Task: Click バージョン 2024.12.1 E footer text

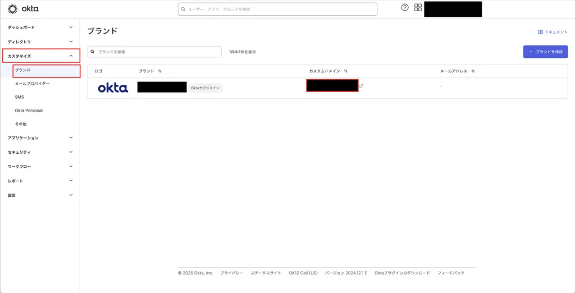Action: click(346, 273)
